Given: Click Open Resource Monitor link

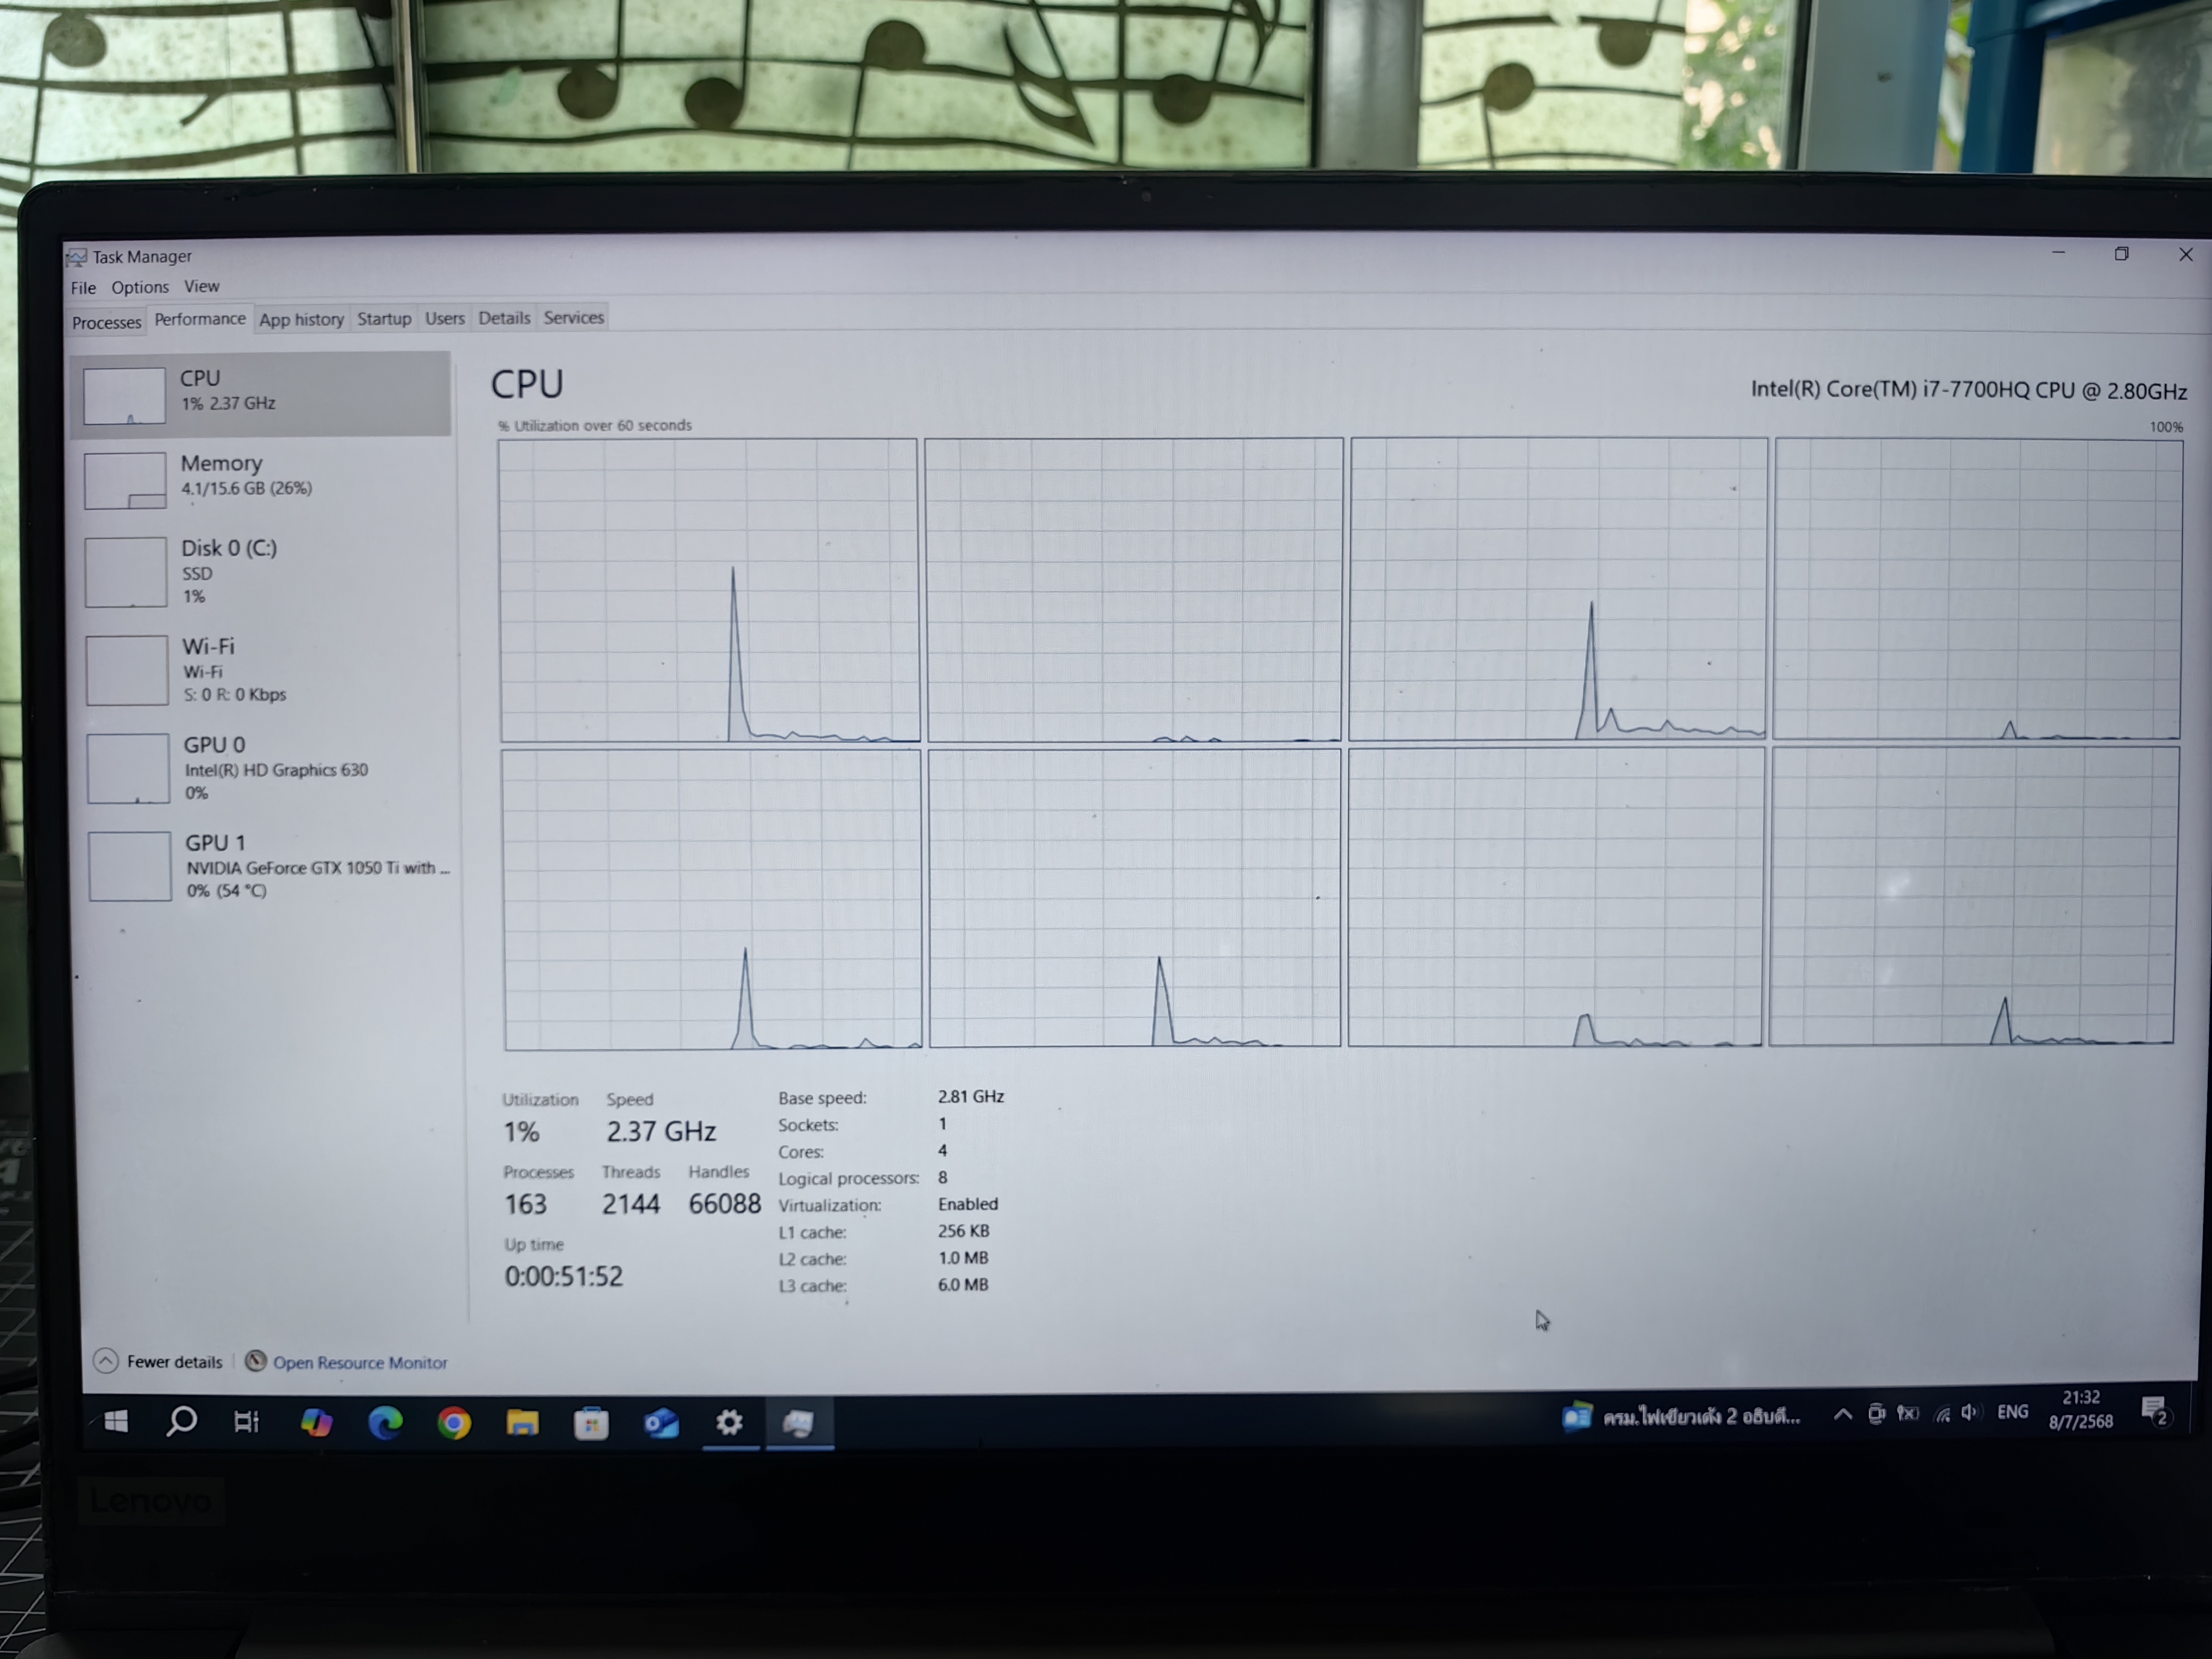Looking at the screenshot, I should click(359, 1363).
